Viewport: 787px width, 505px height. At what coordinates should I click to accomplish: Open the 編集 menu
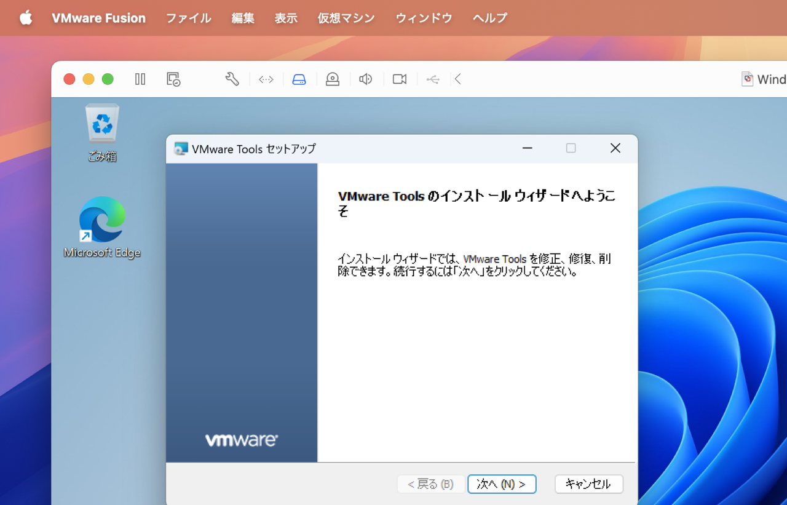(x=243, y=18)
